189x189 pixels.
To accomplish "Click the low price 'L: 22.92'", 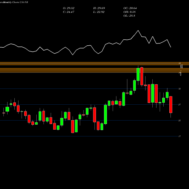I will click(x=99, y=12).
